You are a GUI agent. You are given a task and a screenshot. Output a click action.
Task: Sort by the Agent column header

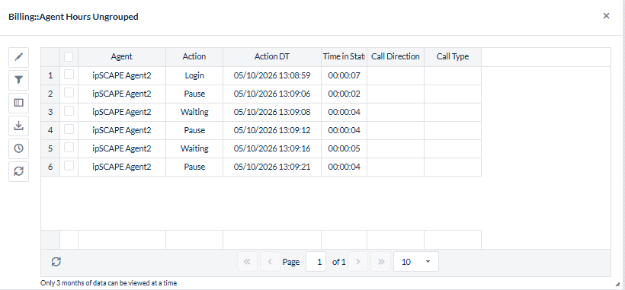(122, 57)
